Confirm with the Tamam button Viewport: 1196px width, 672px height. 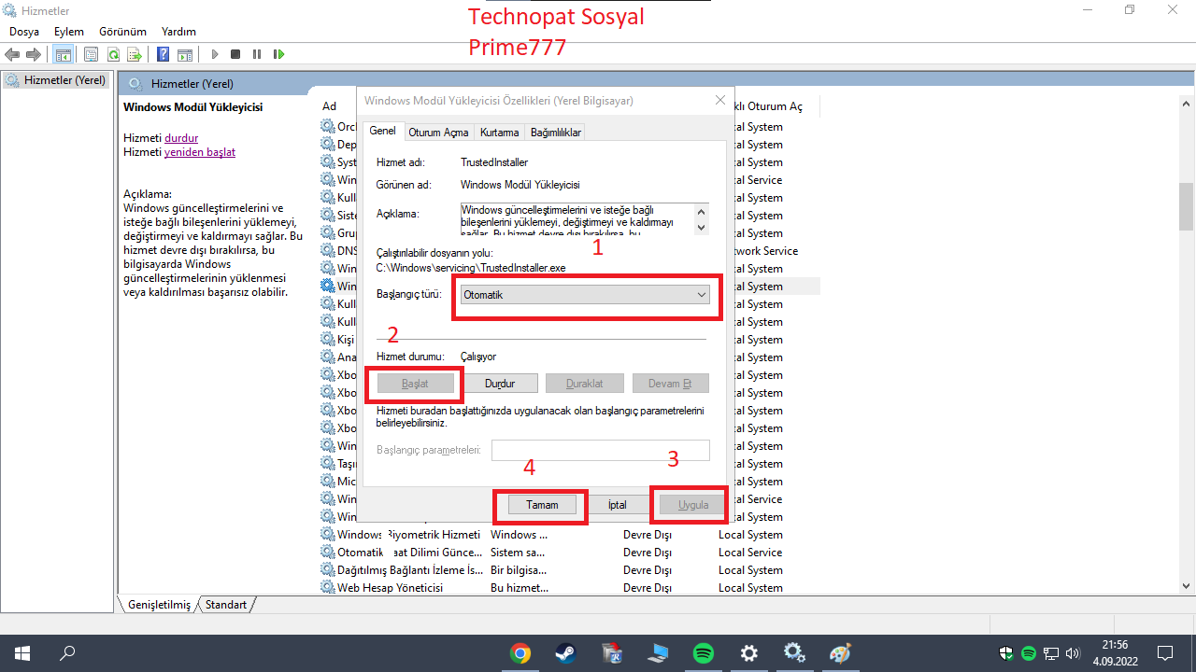542,505
